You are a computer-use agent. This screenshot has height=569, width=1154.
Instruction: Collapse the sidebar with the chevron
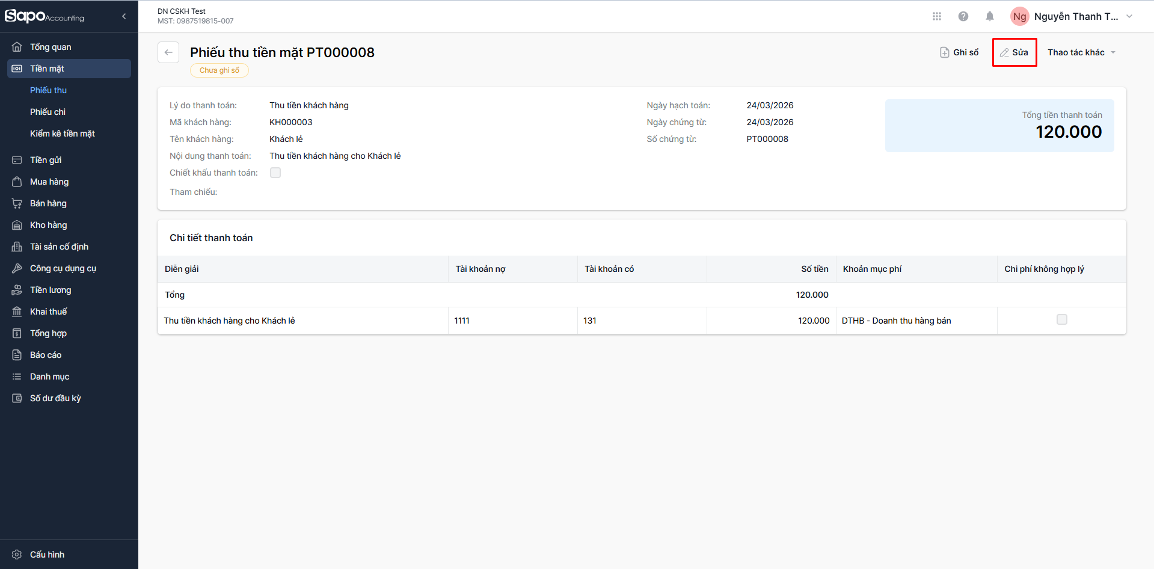tap(124, 16)
